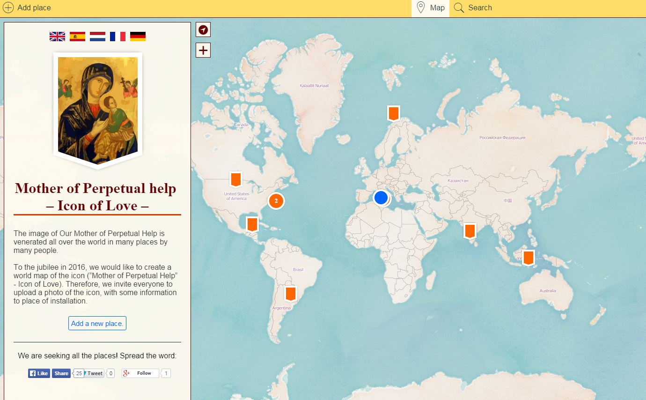Click the Australia map label
Viewport: 646px width, 400px height.
pos(548,291)
